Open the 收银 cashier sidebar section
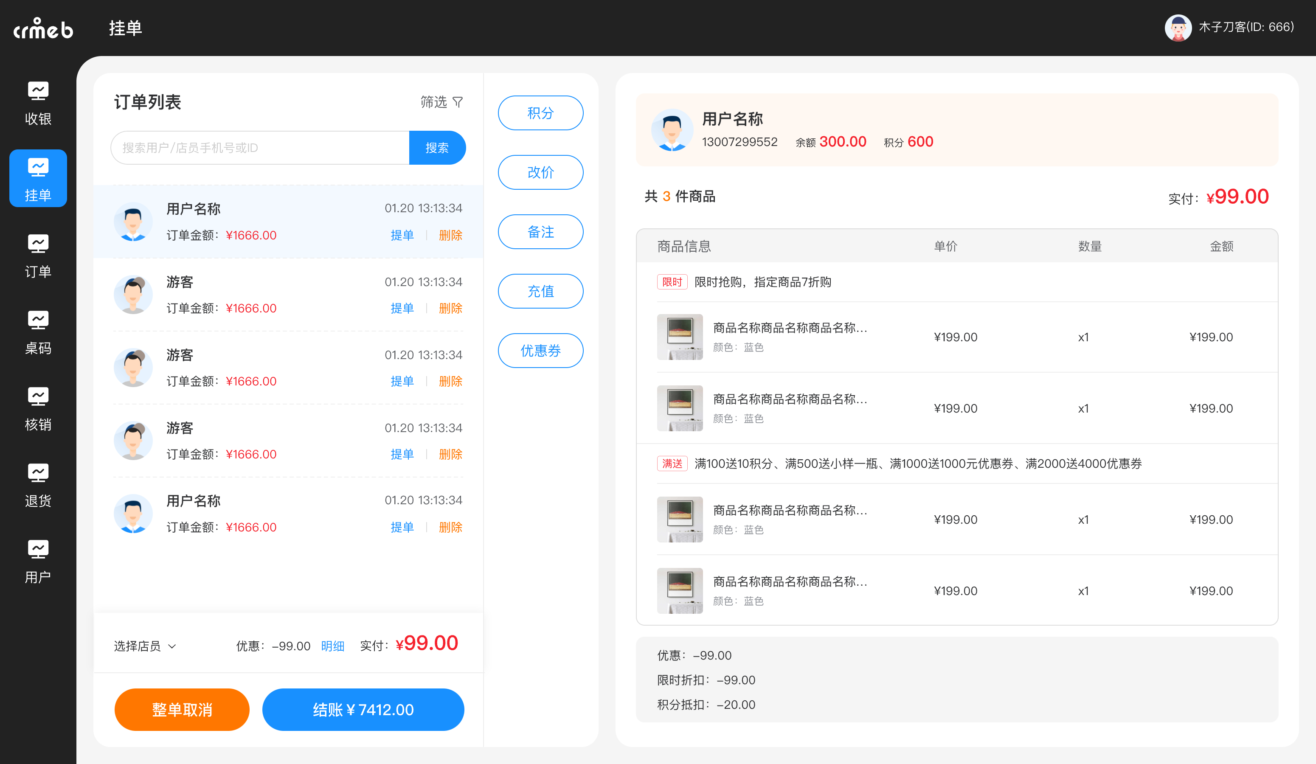The width and height of the screenshot is (1316, 764). 38,104
